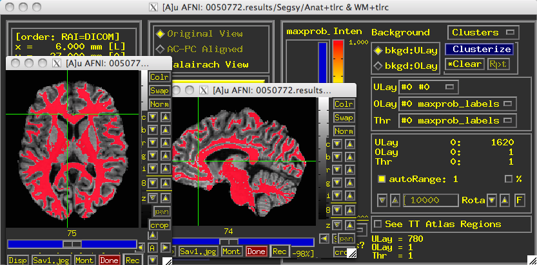
Task: Click Done button in axial viewer
Action: 109,260
